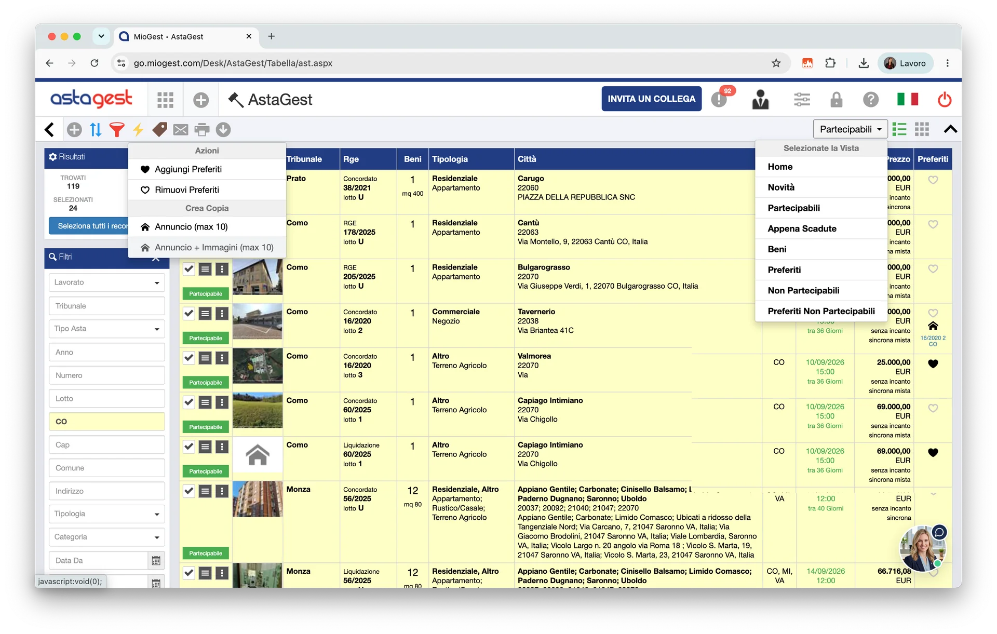The height and width of the screenshot is (634, 997).
Task: Change language via Italian flag
Action: (908, 99)
